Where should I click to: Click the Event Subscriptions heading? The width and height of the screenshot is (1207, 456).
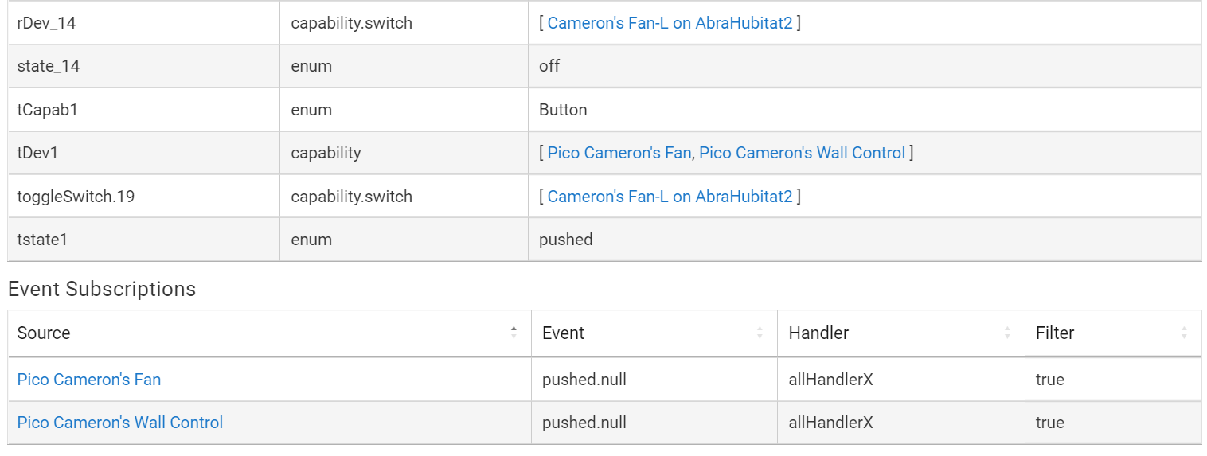102,289
